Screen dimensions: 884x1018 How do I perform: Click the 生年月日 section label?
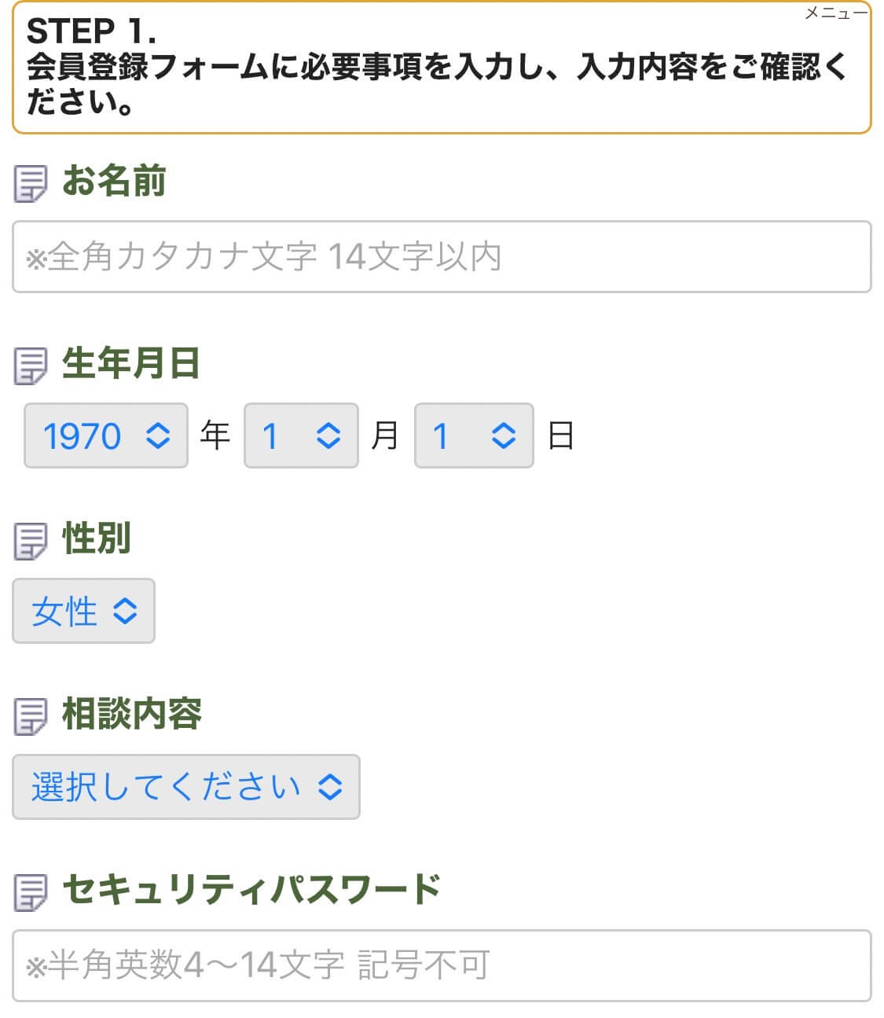pos(130,363)
